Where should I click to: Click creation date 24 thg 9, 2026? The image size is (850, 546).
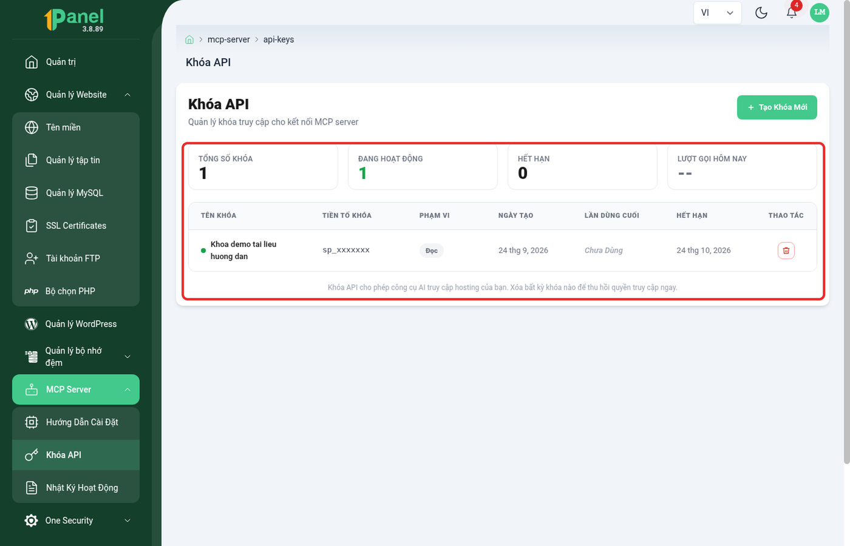coord(523,251)
